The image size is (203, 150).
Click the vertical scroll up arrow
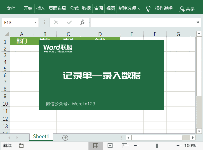[199, 34]
